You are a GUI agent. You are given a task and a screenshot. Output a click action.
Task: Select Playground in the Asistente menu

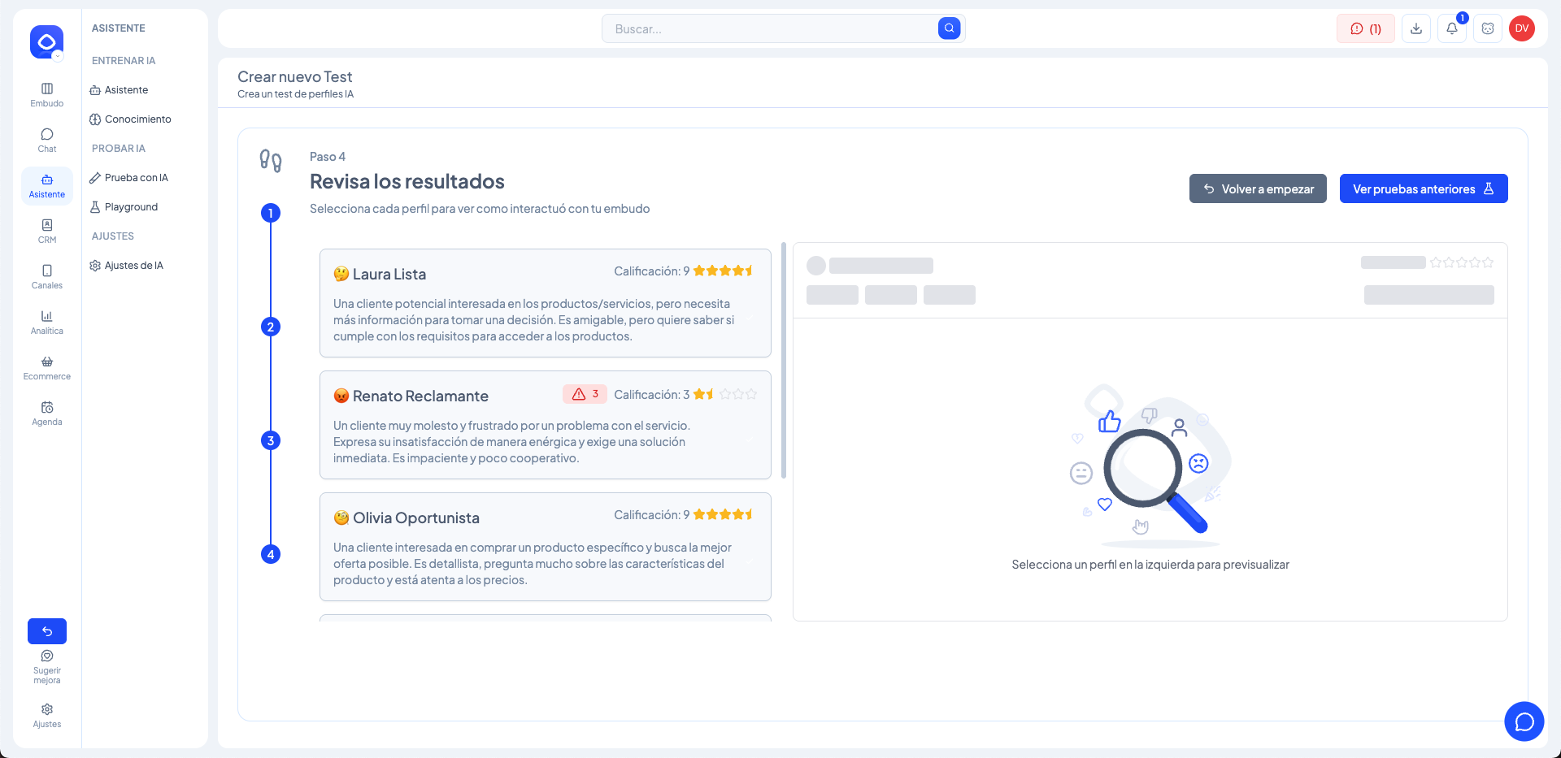point(131,207)
